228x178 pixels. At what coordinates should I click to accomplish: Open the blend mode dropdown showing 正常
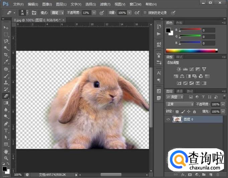pyautogui.click(x=180, y=104)
